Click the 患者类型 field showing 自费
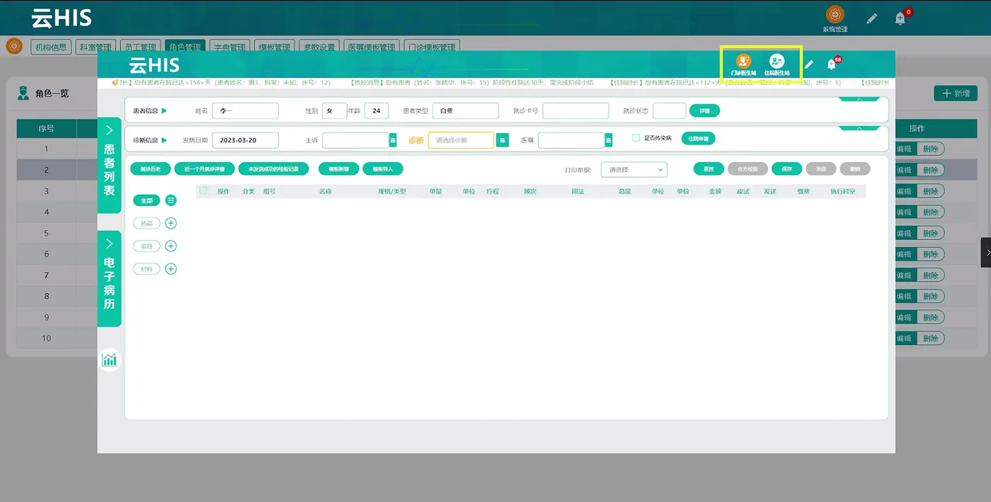 (x=466, y=110)
